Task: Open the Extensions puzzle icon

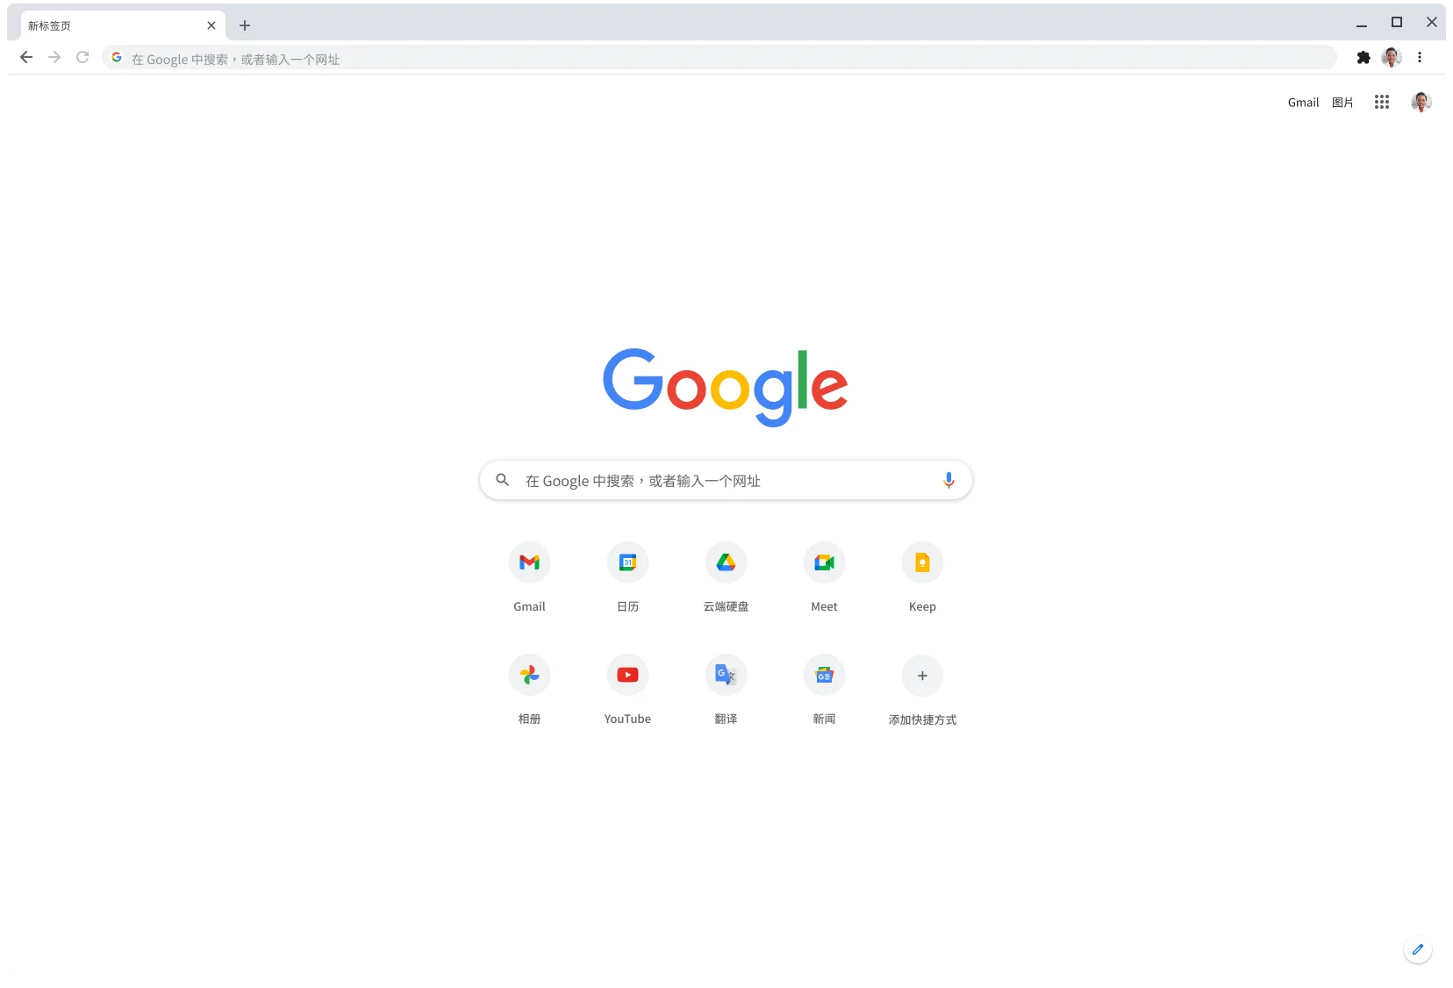Action: [x=1364, y=57]
